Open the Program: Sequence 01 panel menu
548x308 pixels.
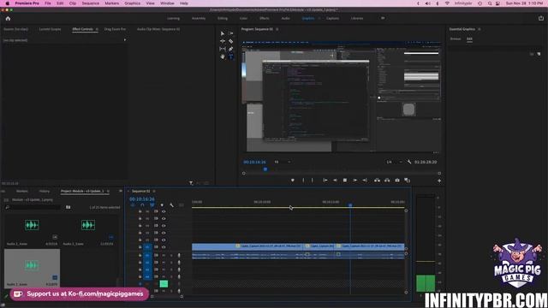click(277, 29)
